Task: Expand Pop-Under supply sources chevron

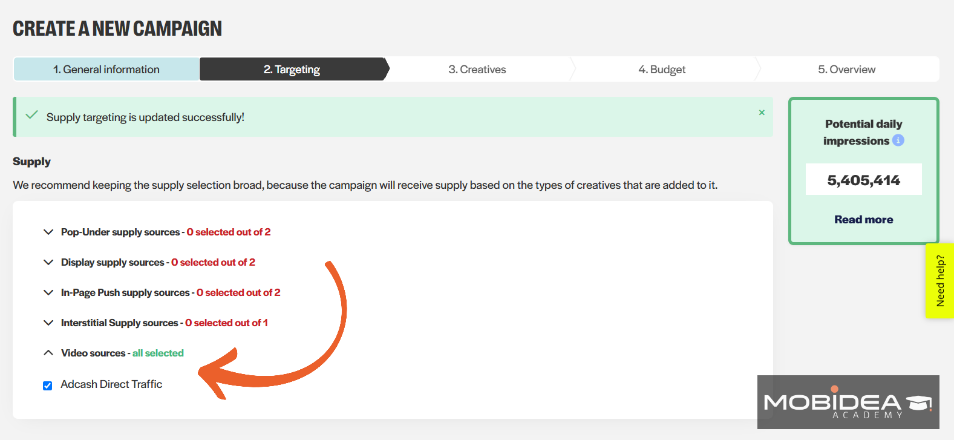Action: pyautogui.click(x=48, y=232)
